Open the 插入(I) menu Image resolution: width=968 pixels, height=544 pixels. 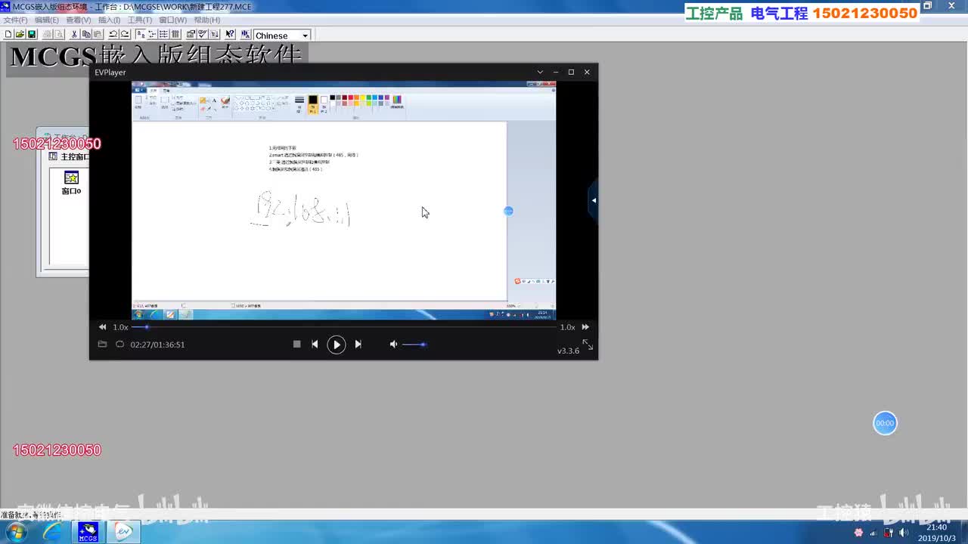coord(110,20)
